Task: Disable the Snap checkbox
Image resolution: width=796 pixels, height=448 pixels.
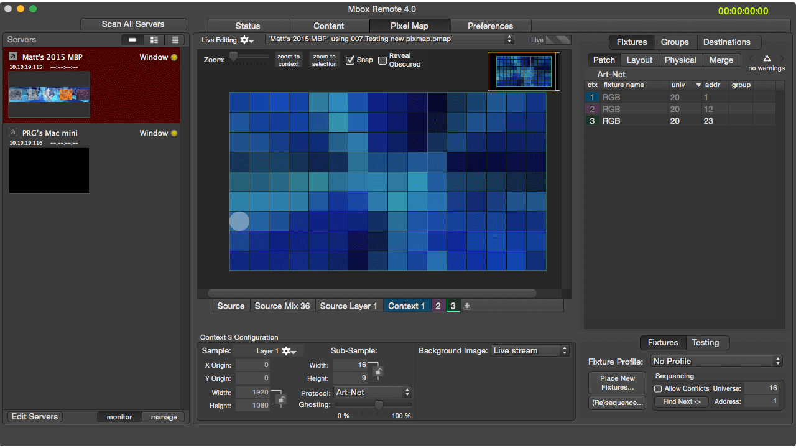Action: pyautogui.click(x=350, y=60)
